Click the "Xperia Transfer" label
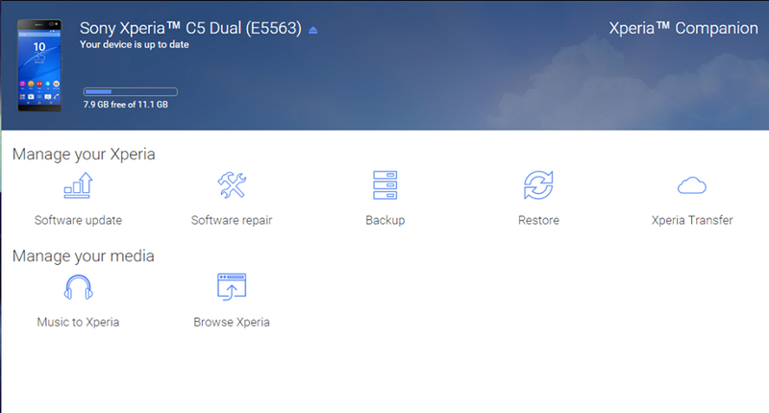 click(692, 220)
